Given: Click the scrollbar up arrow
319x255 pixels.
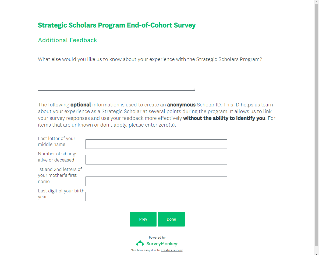Looking at the screenshot, I should coord(317,2).
